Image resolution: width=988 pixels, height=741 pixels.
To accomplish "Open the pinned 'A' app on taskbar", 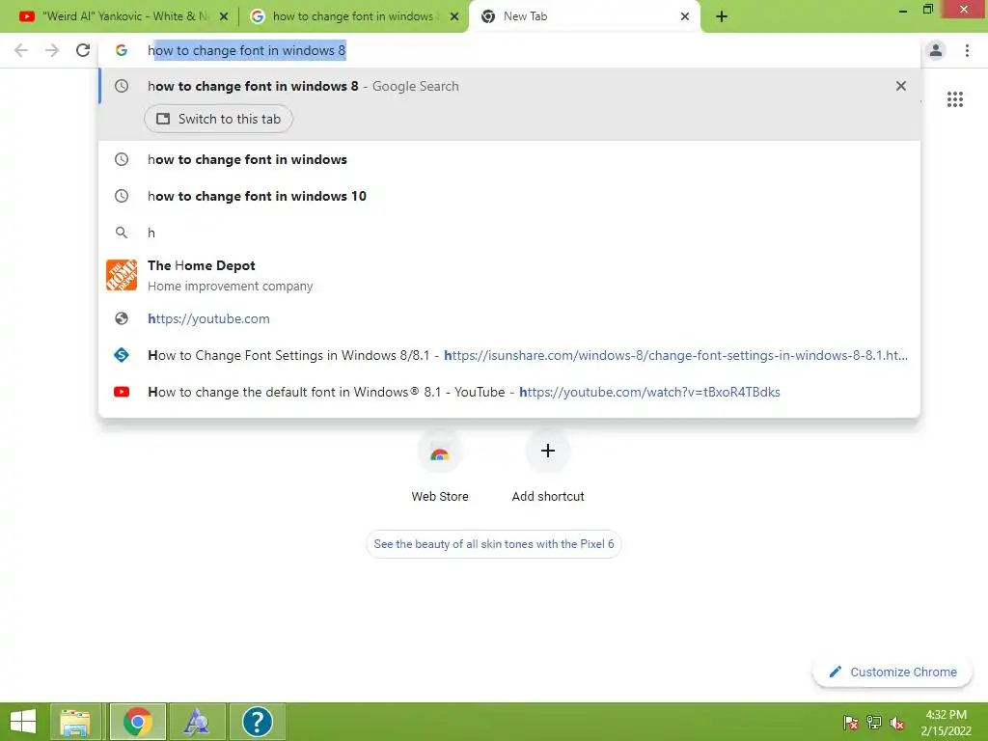I will coord(197,722).
